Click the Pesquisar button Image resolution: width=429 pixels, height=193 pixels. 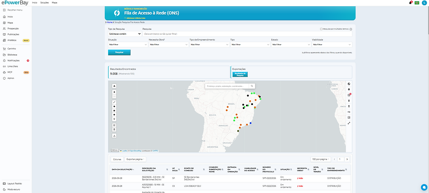tap(119, 52)
